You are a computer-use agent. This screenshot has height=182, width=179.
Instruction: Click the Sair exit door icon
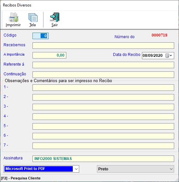pyautogui.click(x=55, y=17)
